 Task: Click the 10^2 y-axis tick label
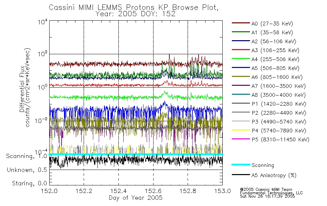coord(42,54)
